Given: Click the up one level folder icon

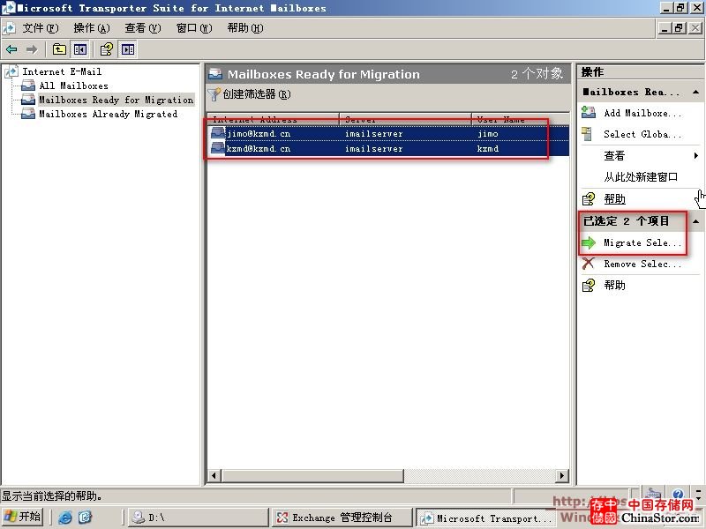Looking at the screenshot, I should click(x=59, y=49).
